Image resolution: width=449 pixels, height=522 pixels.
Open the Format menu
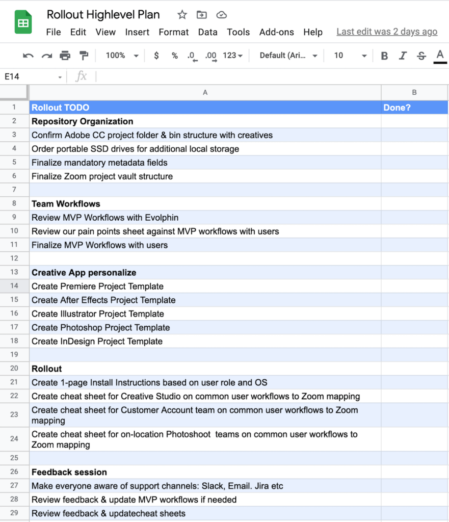(173, 32)
